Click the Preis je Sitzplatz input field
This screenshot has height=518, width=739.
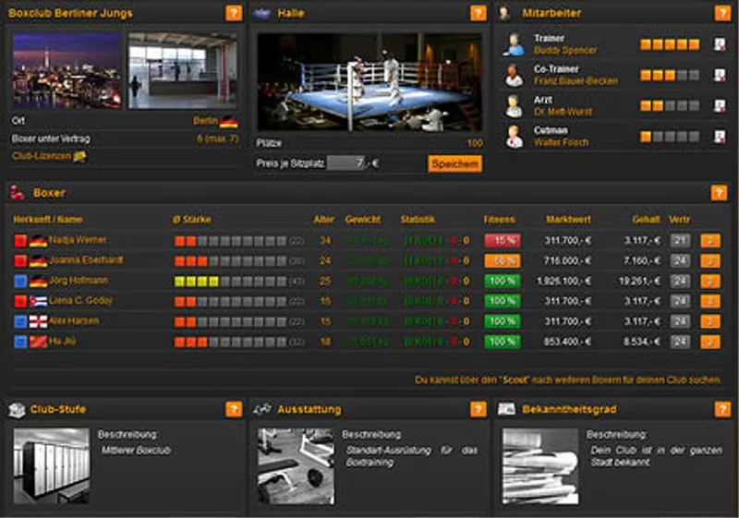[345, 163]
